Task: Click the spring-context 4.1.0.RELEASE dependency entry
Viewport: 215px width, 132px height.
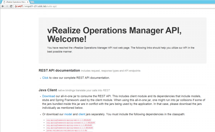Action: pos(71,123)
